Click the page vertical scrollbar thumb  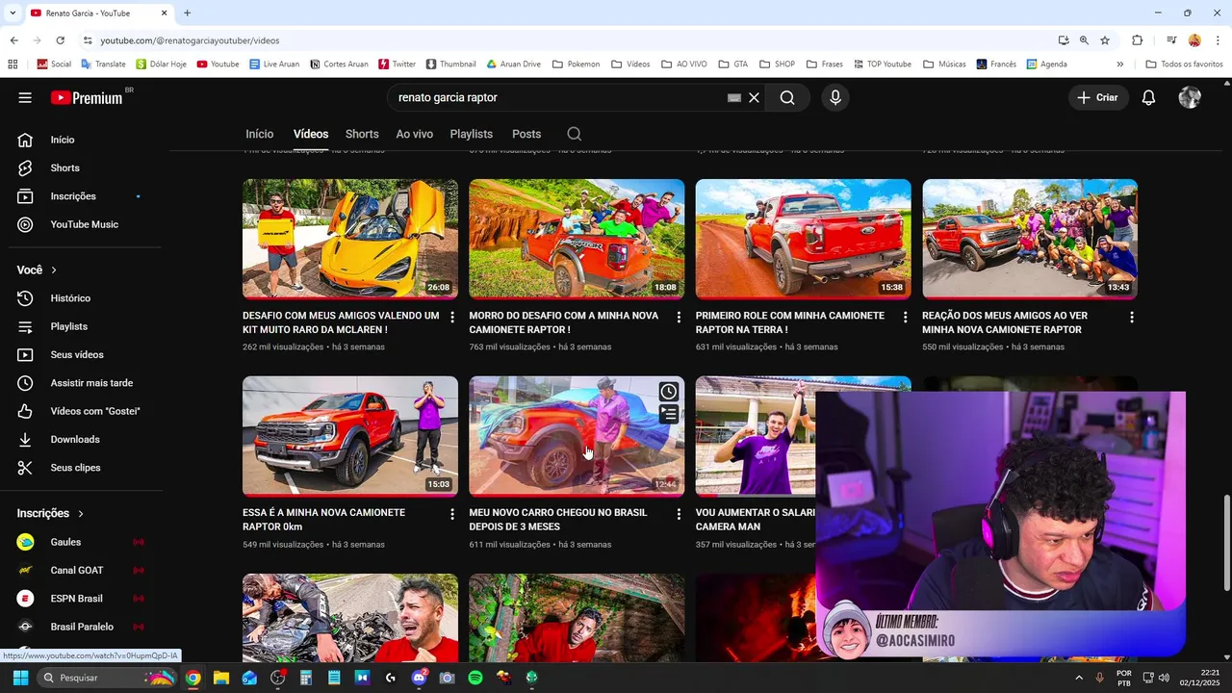[x=1226, y=544]
